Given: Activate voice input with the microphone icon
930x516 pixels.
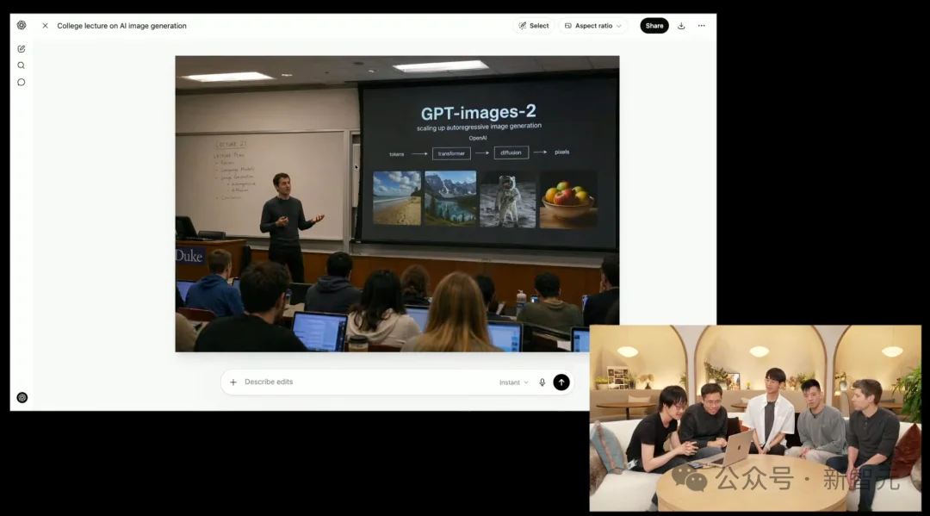Looking at the screenshot, I should tap(542, 382).
